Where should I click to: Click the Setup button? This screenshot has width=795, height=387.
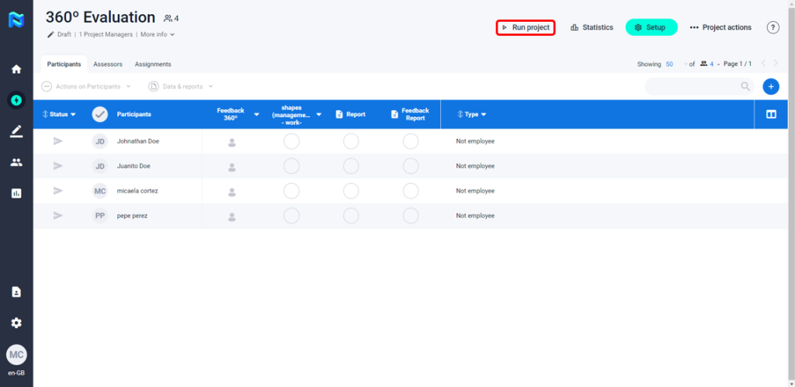pos(651,28)
